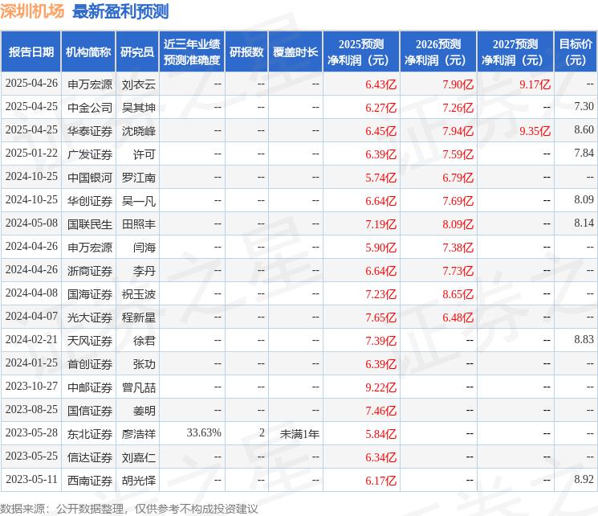Image resolution: width=598 pixels, height=516 pixels.
Task: Click analyst 罗江南
Action: (x=138, y=178)
